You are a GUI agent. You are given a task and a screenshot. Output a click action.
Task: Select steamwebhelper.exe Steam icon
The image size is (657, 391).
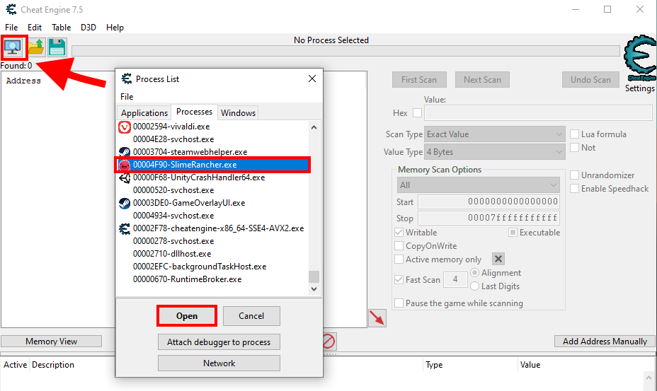[x=125, y=152]
